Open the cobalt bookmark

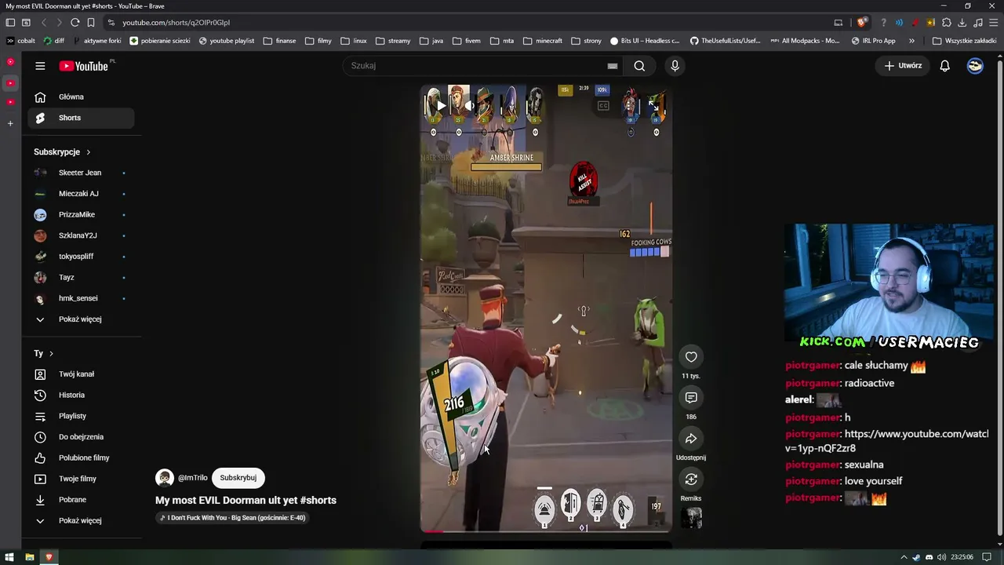coord(20,41)
